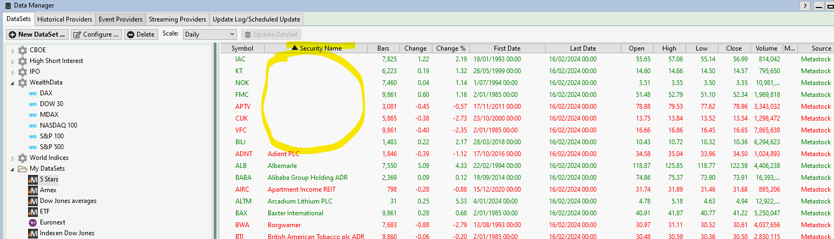
Task: Click the Delete button
Action: [141, 34]
